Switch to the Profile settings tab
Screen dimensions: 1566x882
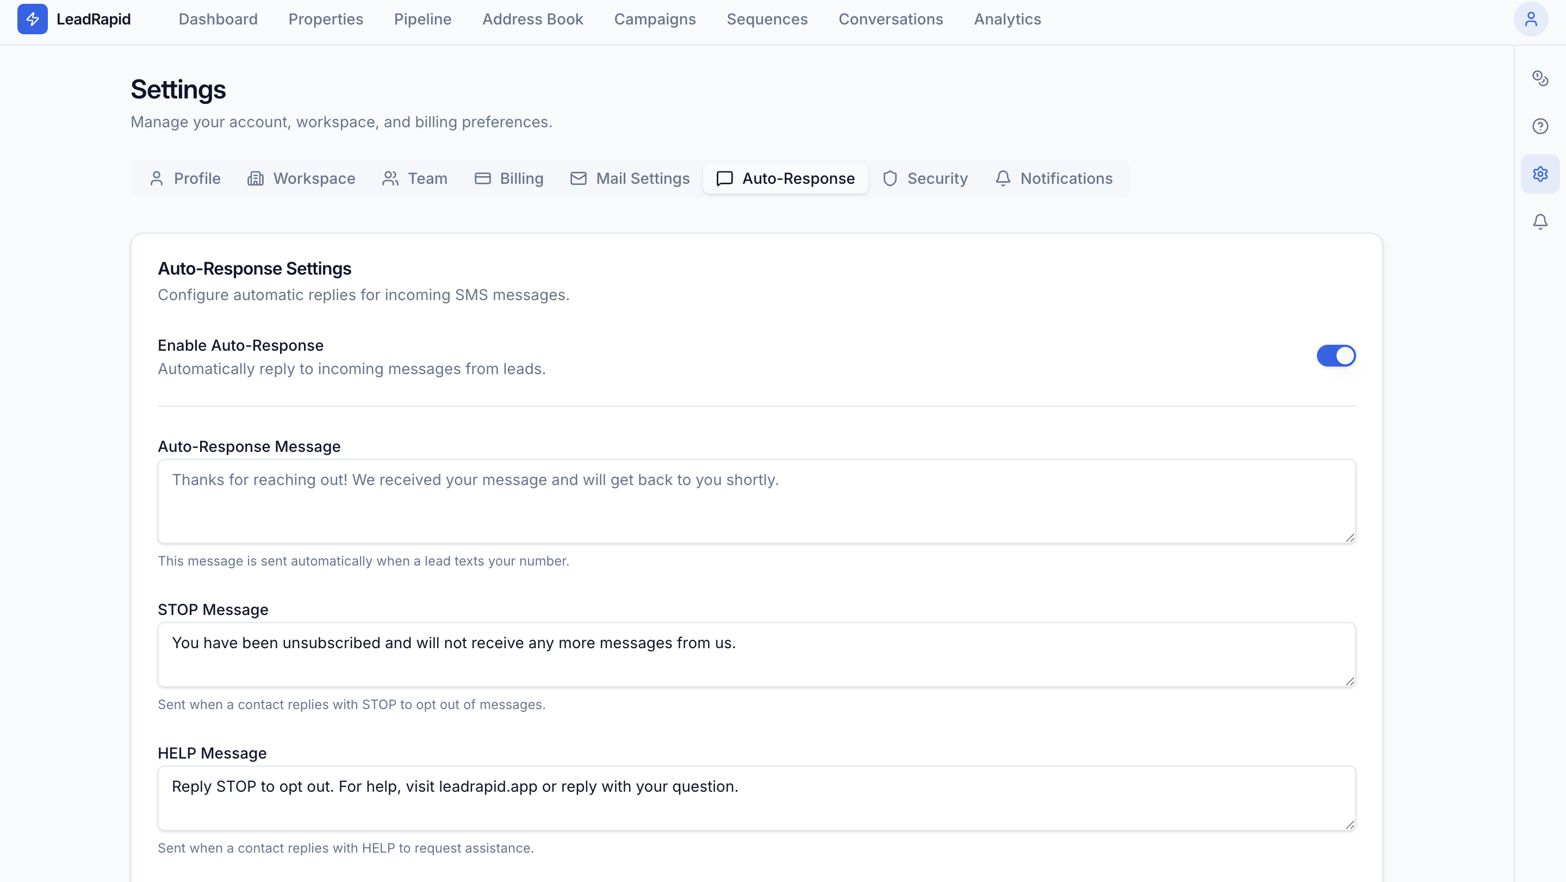click(185, 178)
